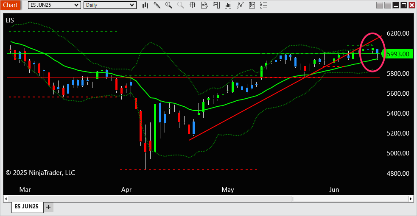Click the EIS indicator label

(x=10, y=20)
